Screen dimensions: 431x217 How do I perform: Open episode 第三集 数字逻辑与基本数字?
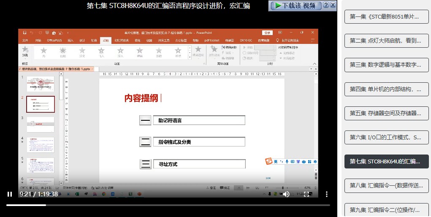pyautogui.click(x=387, y=65)
